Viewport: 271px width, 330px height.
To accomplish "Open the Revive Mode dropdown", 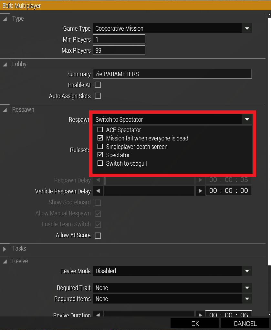I will click(172, 271).
